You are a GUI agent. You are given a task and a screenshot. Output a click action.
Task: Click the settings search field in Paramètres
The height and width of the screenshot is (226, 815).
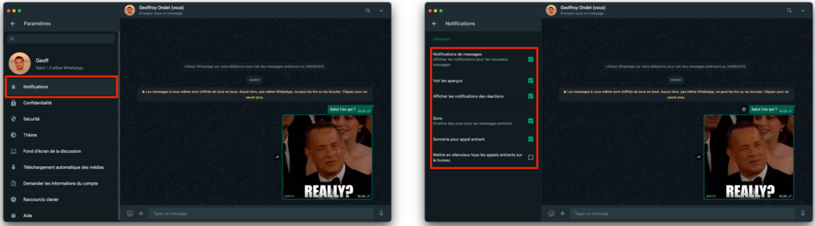(61, 39)
